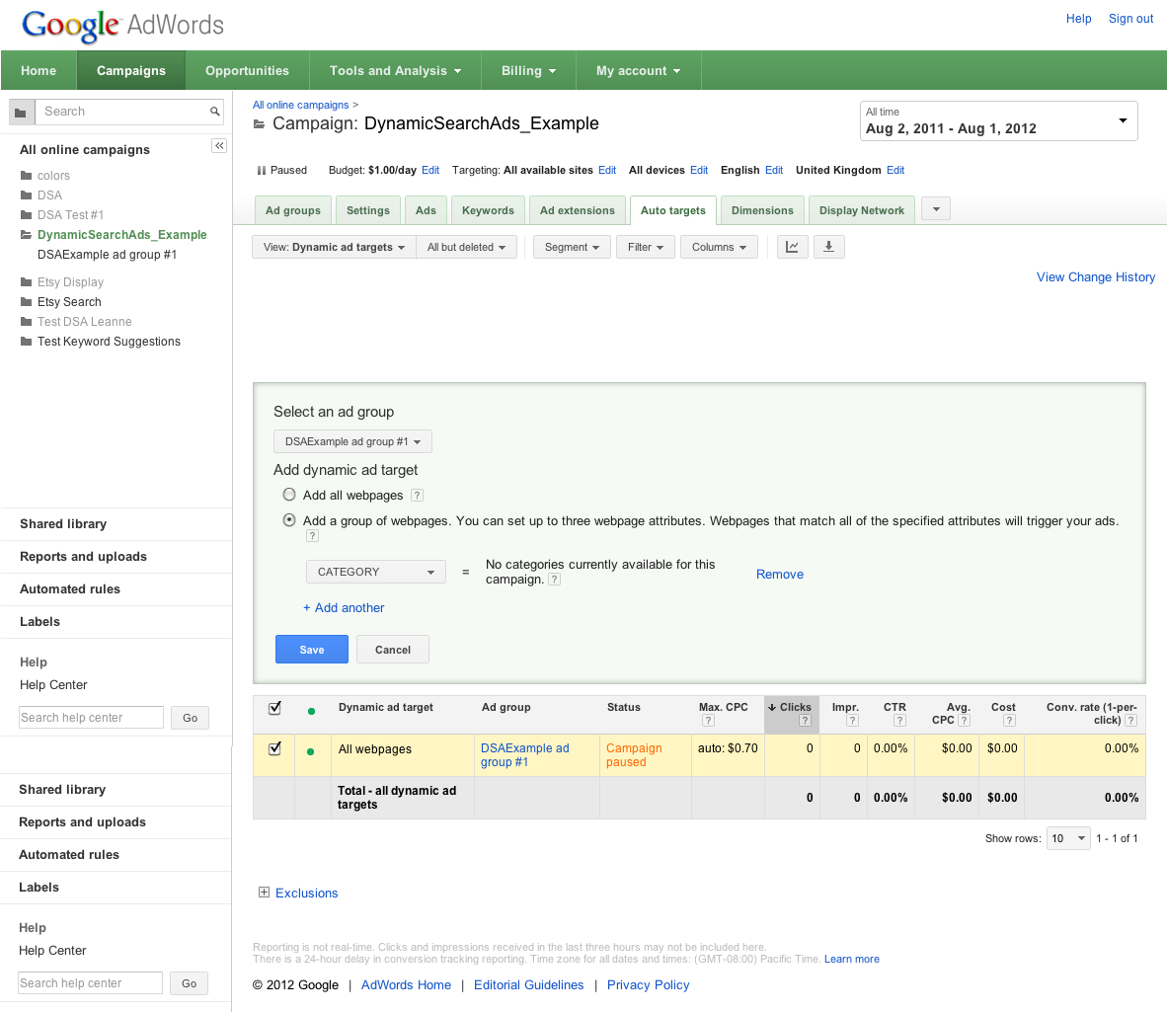Click the search magnifier icon in sidebar
This screenshot has height=1012, width=1167.
point(214,112)
